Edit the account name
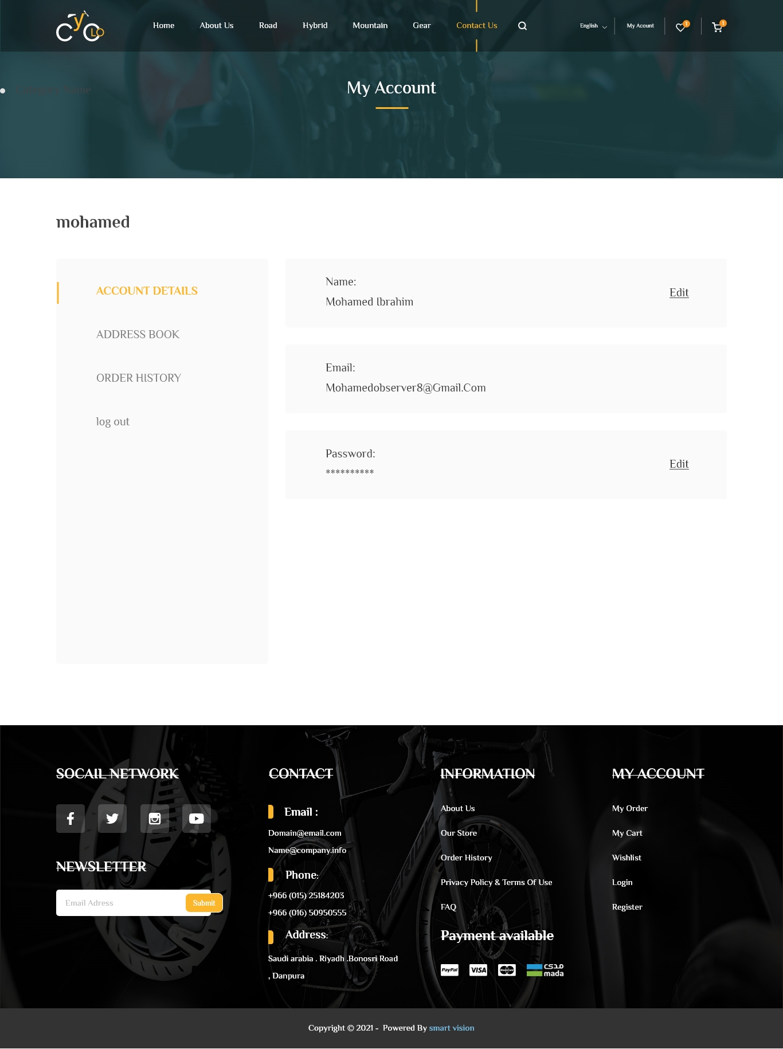The image size is (783, 1049). coord(679,292)
